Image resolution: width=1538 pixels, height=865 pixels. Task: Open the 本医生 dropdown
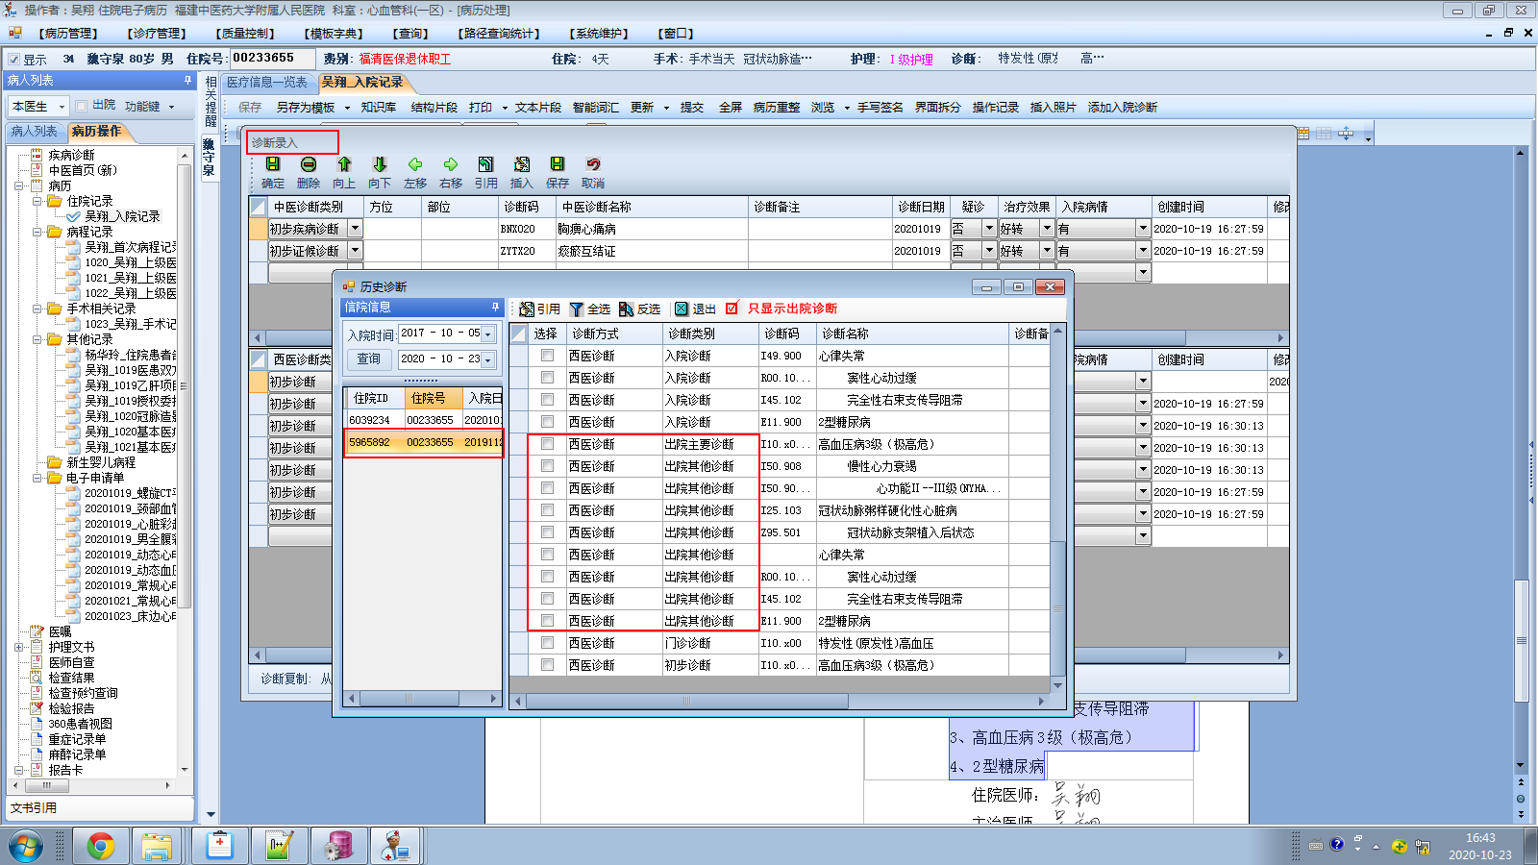click(x=62, y=107)
